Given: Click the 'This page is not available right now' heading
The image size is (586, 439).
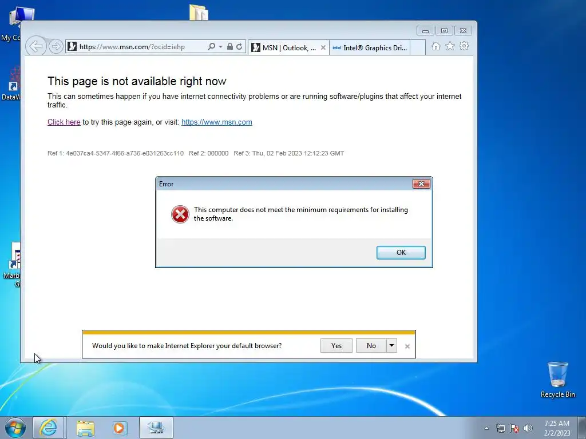Looking at the screenshot, I should pos(137,81).
